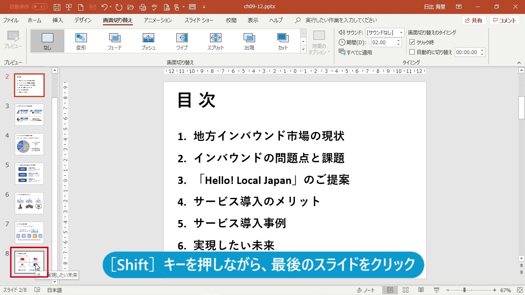Select the なし (None) transition
This screenshot has width=525, height=295.
[48, 41]
